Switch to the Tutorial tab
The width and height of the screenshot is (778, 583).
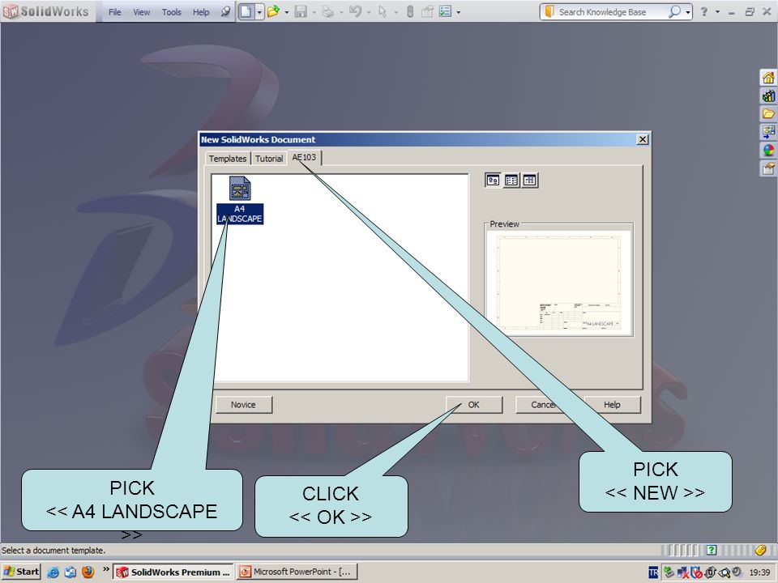tap(269, 158)
